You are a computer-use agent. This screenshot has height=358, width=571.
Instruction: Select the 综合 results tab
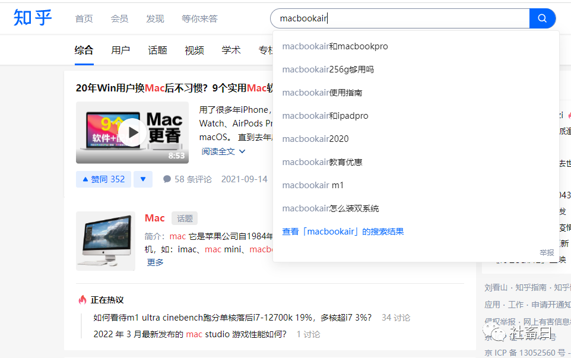click(84, 50)
